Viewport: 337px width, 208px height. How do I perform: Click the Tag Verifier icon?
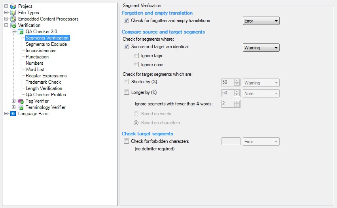click(x=21, y=101)
